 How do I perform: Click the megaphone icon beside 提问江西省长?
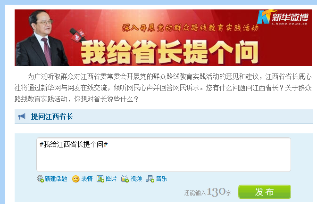tap(22, 116)
